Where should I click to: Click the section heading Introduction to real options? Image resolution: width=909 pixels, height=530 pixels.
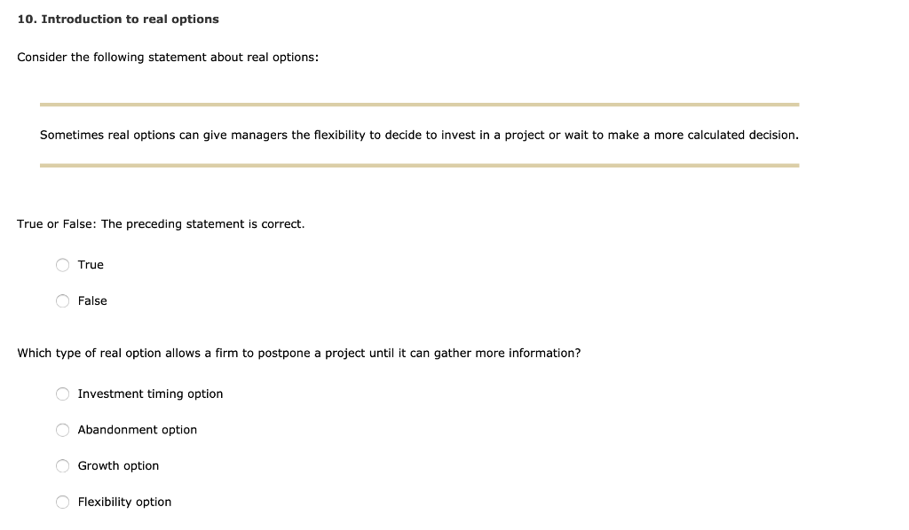(x=117, y=19)
